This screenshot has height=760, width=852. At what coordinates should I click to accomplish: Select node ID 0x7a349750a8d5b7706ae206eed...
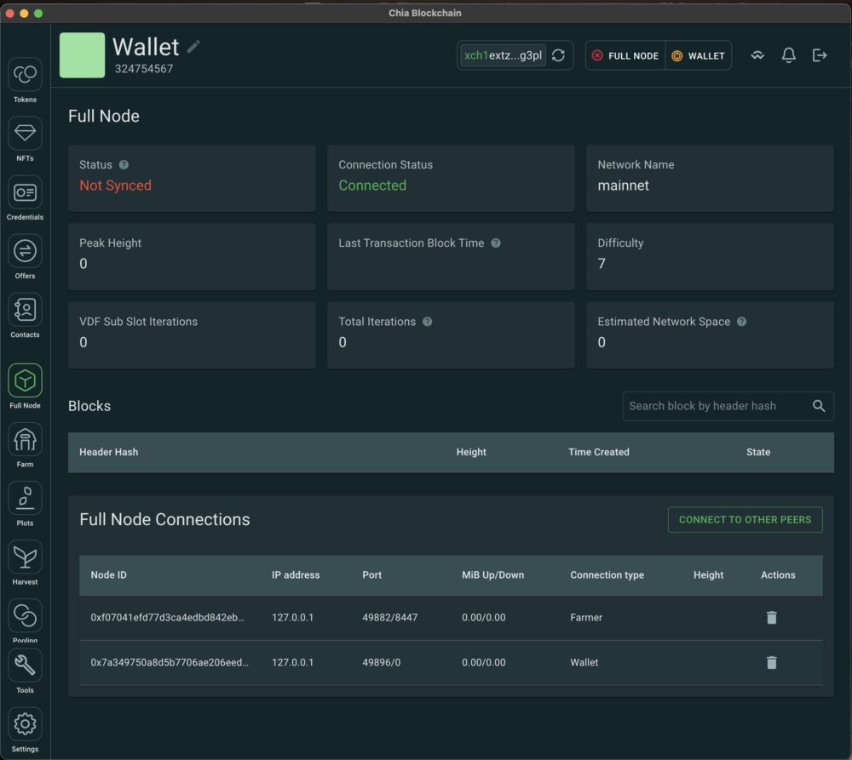point(170,663)
